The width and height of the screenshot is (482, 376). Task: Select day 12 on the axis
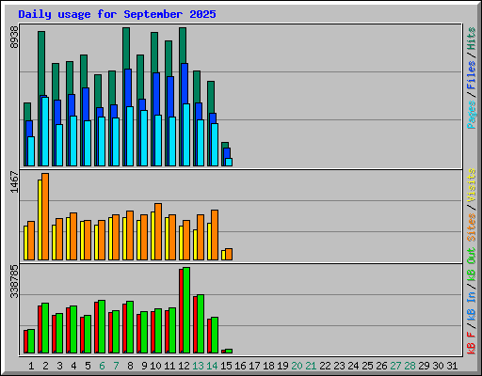pos(184,366)
